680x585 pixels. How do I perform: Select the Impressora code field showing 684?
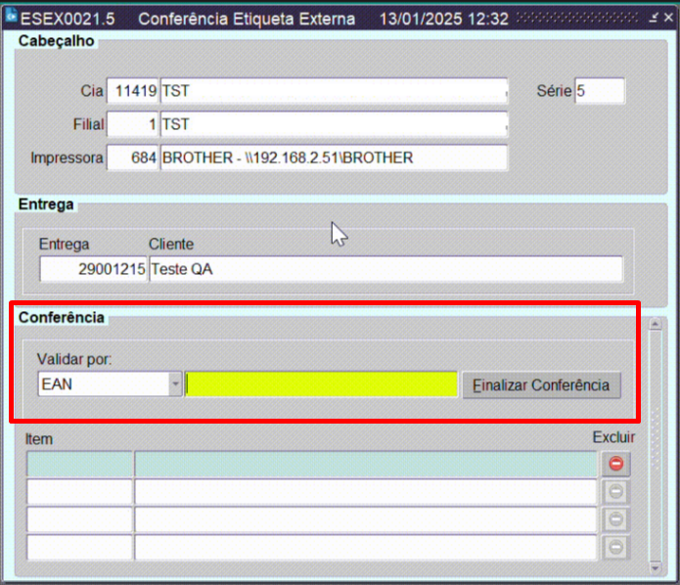point(133,157)
